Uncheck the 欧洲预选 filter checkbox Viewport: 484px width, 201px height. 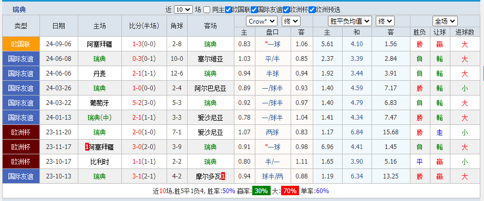pyautogui.click(x=312, y=9)
